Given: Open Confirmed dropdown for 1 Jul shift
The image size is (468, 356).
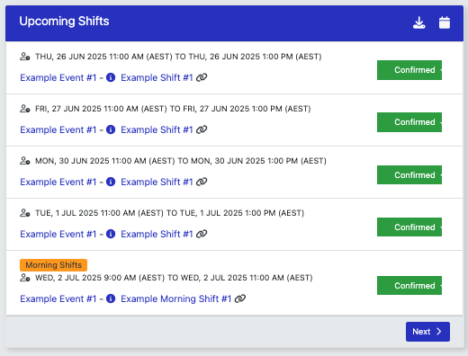Looking at the screenshot, I should 409,227.
